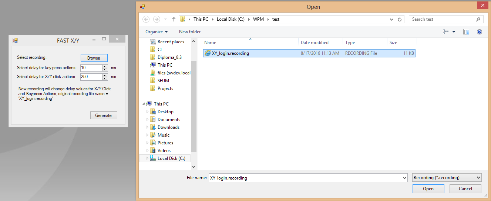The height and width of the screenshot is (201, 491).
Task: Create a New folder
Action: (x=190, y=32)
